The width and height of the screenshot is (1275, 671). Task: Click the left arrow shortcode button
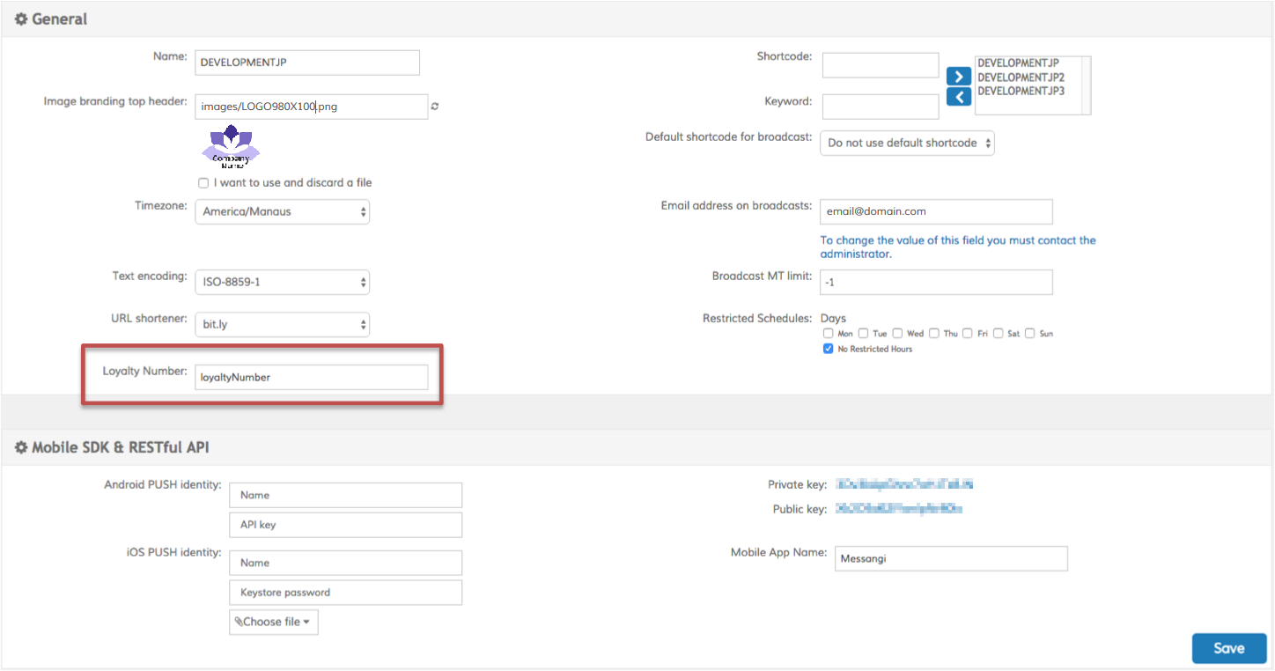click(959, 96)
